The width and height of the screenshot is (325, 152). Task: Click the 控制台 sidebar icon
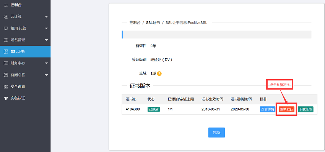pyautogui.click(x=6, y=5)
